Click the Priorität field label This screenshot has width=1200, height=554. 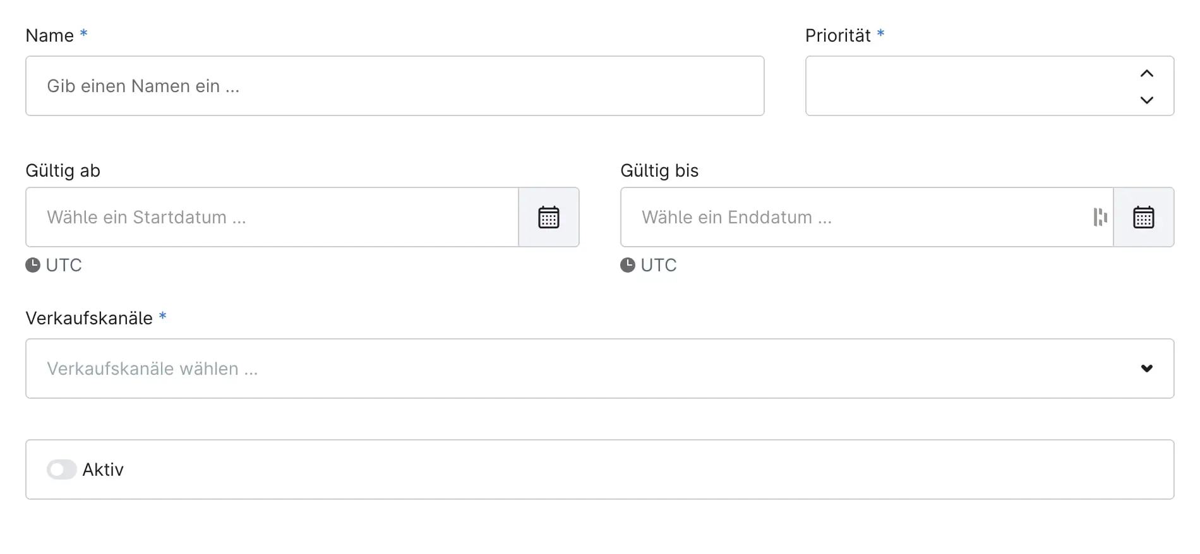pos(837,35)
